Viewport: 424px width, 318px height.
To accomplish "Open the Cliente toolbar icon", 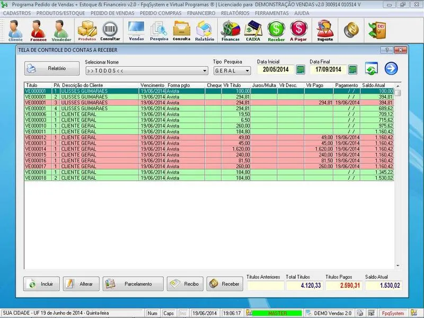I will click(15, 31).
